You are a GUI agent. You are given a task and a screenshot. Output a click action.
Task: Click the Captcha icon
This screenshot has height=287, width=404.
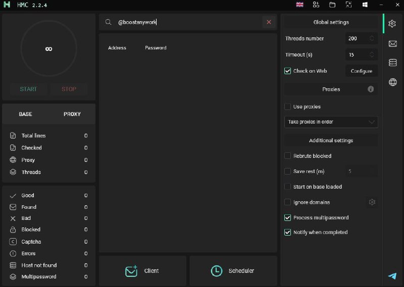coord(13,242)
